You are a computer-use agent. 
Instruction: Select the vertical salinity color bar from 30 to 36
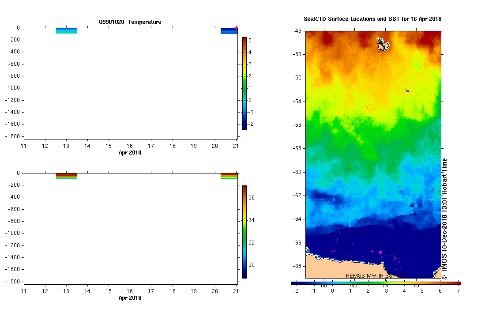244,232
